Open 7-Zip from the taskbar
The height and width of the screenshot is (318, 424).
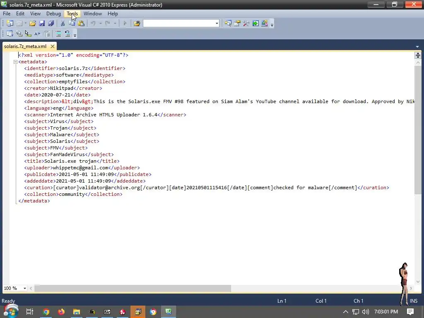pos(107,312)
